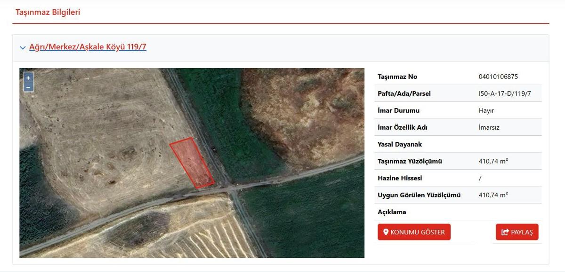
Task: Select the İmarsız property value
Action: coord(489,127)
